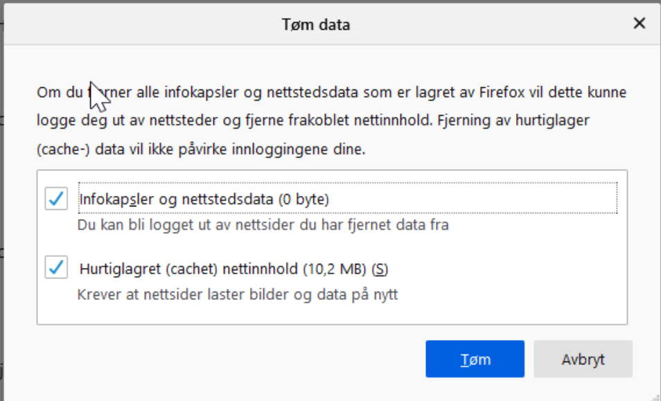This screenshot has height=401, width=661.
Task: Close the Tøm data dialog with X
Action: click(639, 23)
